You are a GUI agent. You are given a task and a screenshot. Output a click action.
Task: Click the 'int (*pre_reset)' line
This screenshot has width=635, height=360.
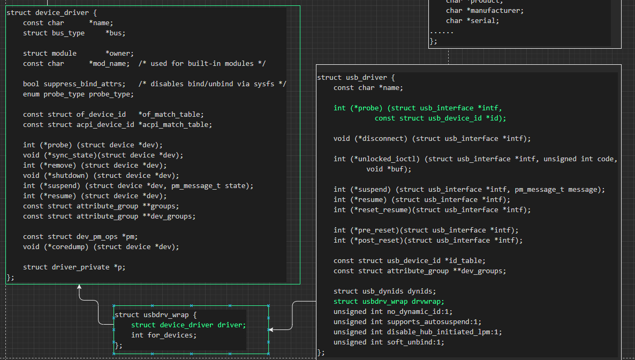[x=426, y=230]
